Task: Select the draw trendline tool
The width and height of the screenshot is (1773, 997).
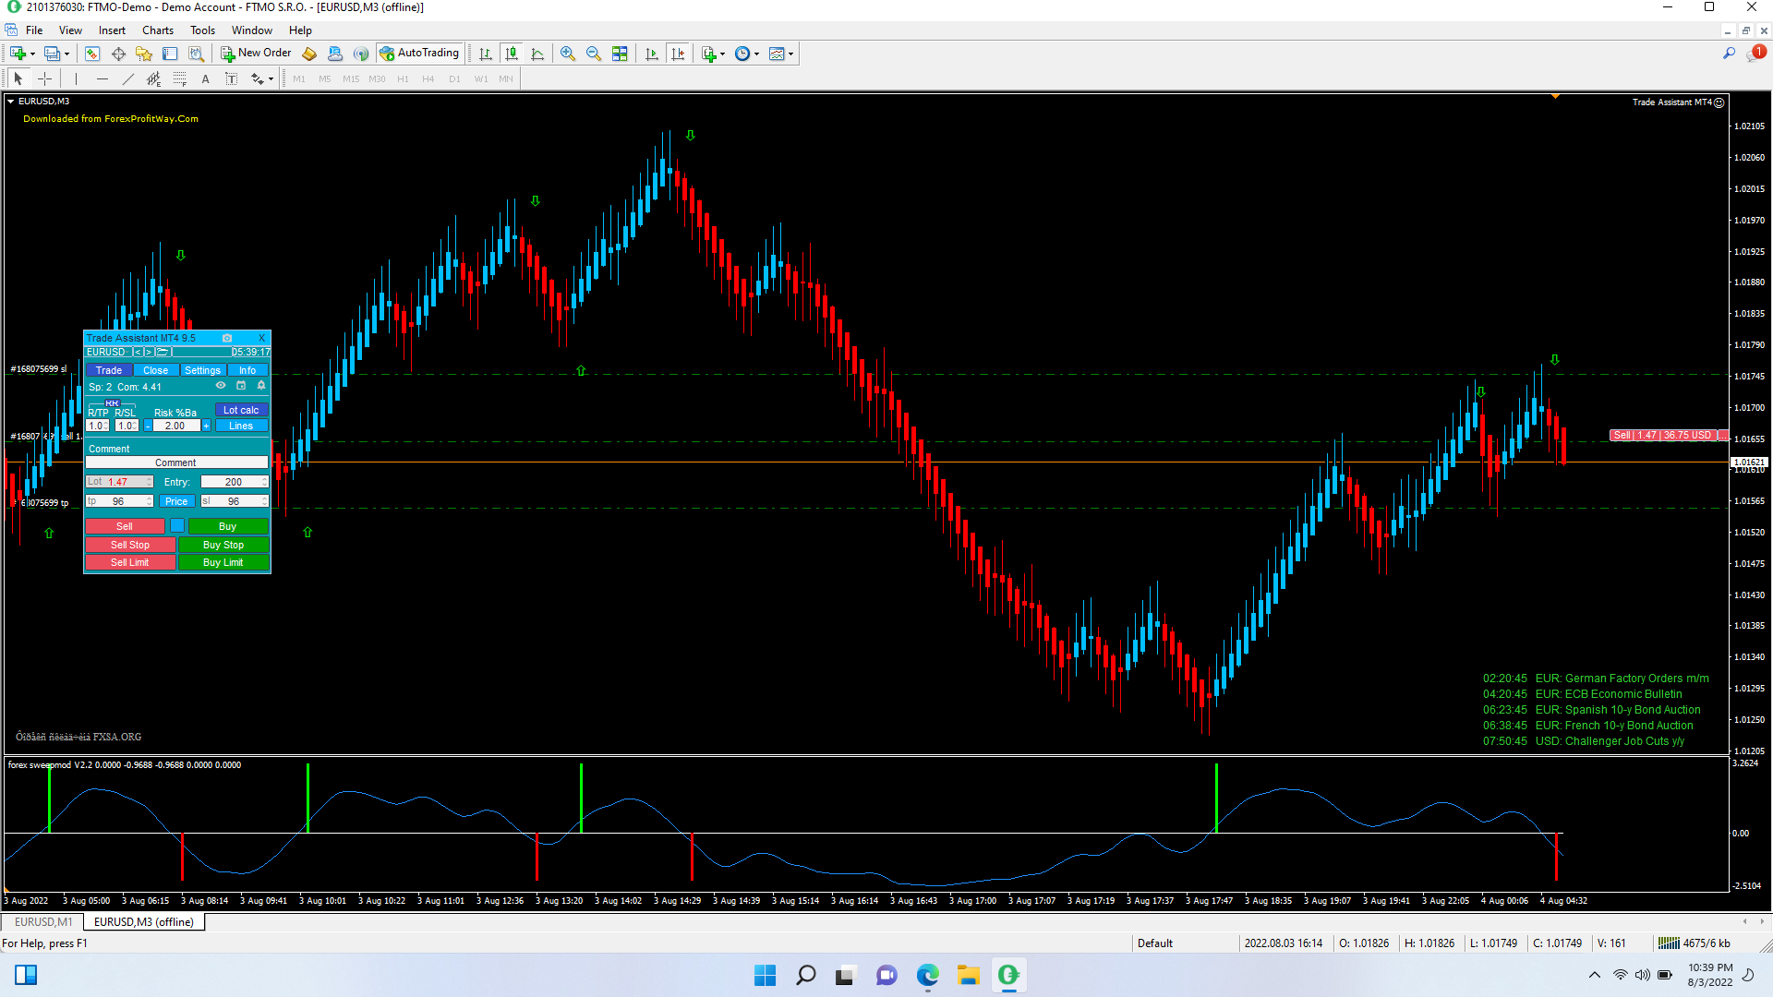Action: coord(128,79)
